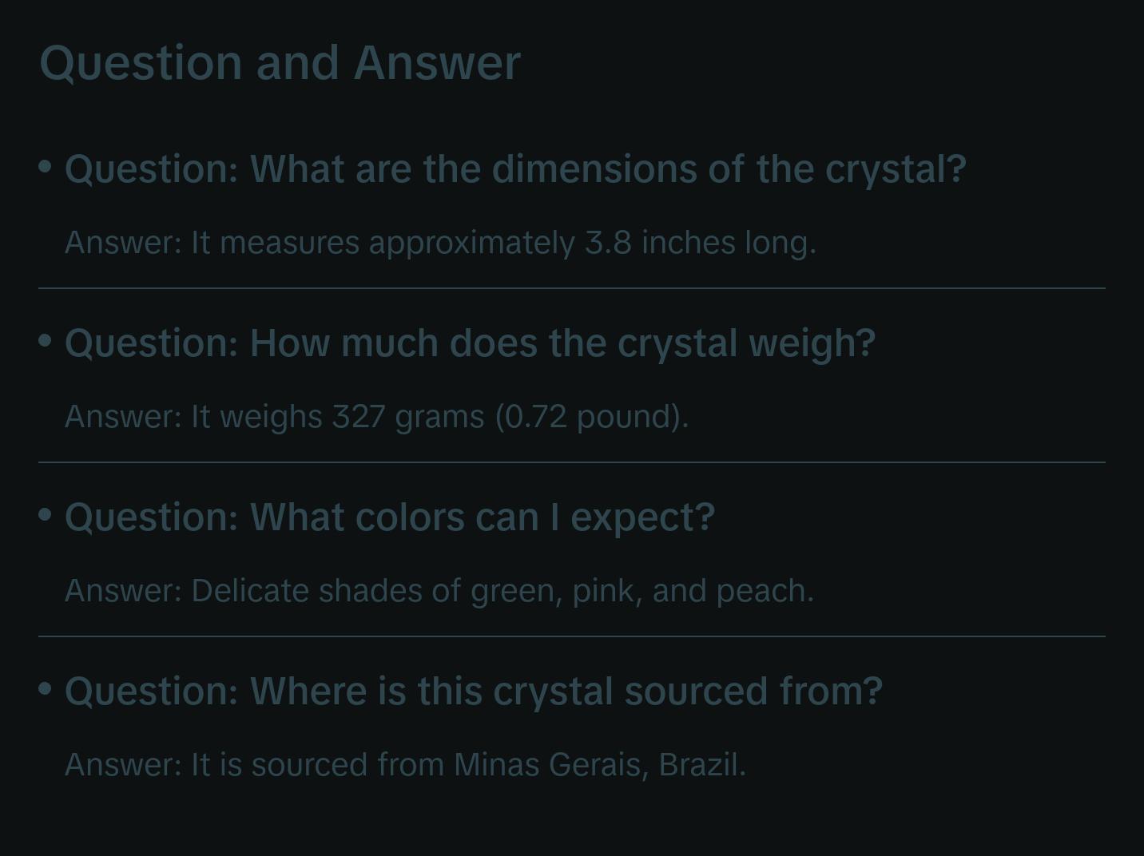Click the "3.8 inches long" answer line

(x=440, y=243)
